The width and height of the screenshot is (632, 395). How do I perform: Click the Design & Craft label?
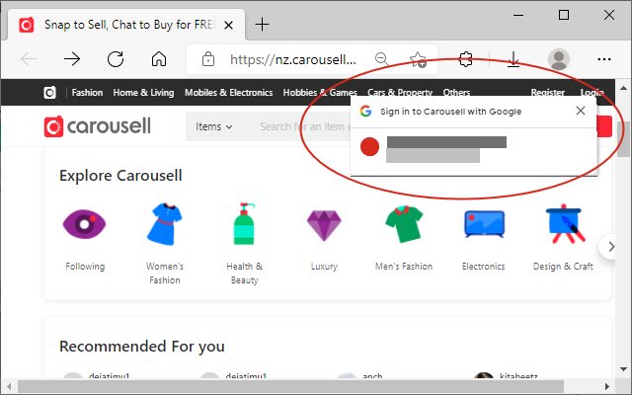click(563, 267)
